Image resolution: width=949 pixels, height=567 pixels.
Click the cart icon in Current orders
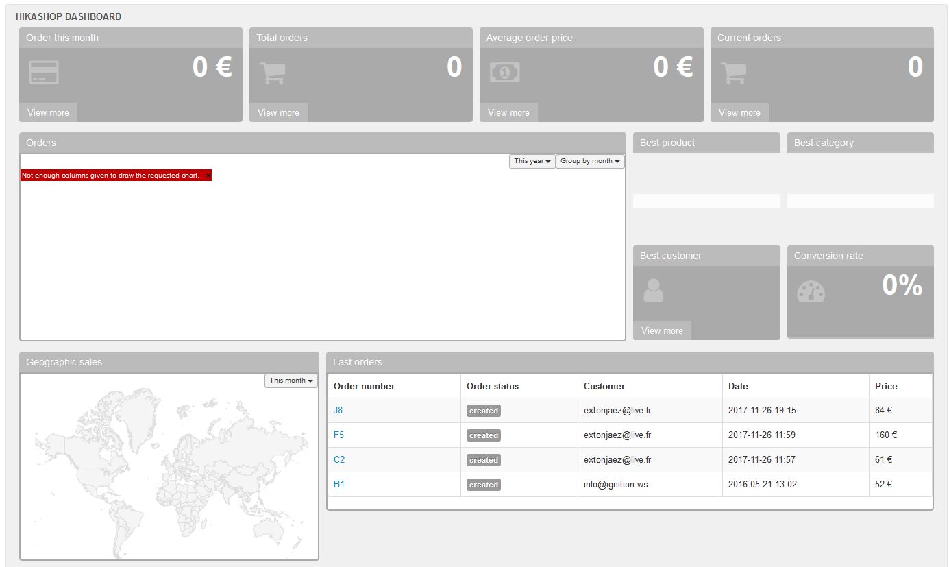click(x=734, y=73)
